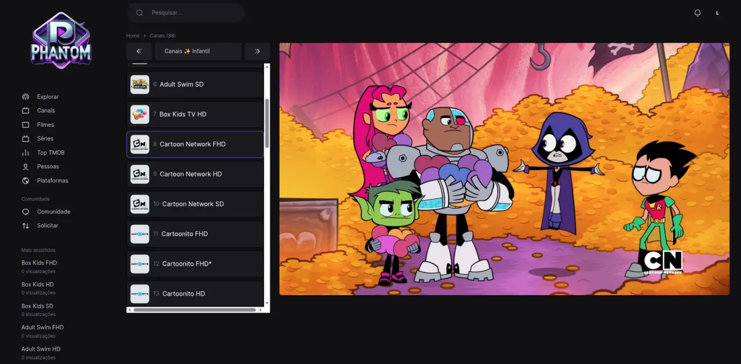This screenshot has width=741, height=364.
Task: Click the Phantom logo
Action: (x=61, y=41)
